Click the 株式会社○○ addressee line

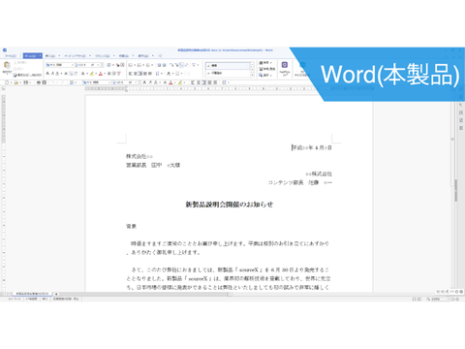coord(139,156)
